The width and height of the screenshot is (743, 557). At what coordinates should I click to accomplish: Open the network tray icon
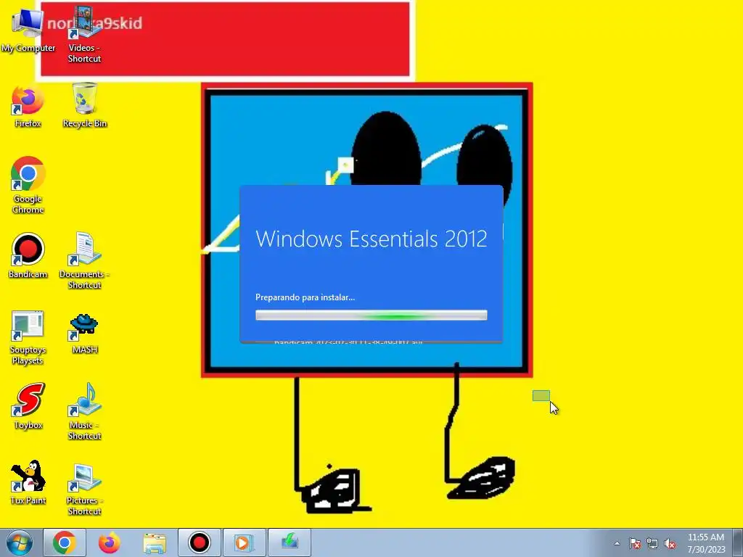[652, 544]
